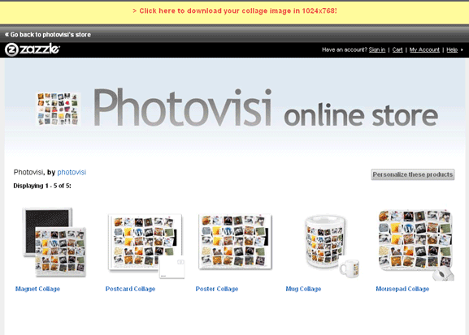Open My Account link
Image resolution: width=469 pixels, height=335 pixels.
point(424,49)
